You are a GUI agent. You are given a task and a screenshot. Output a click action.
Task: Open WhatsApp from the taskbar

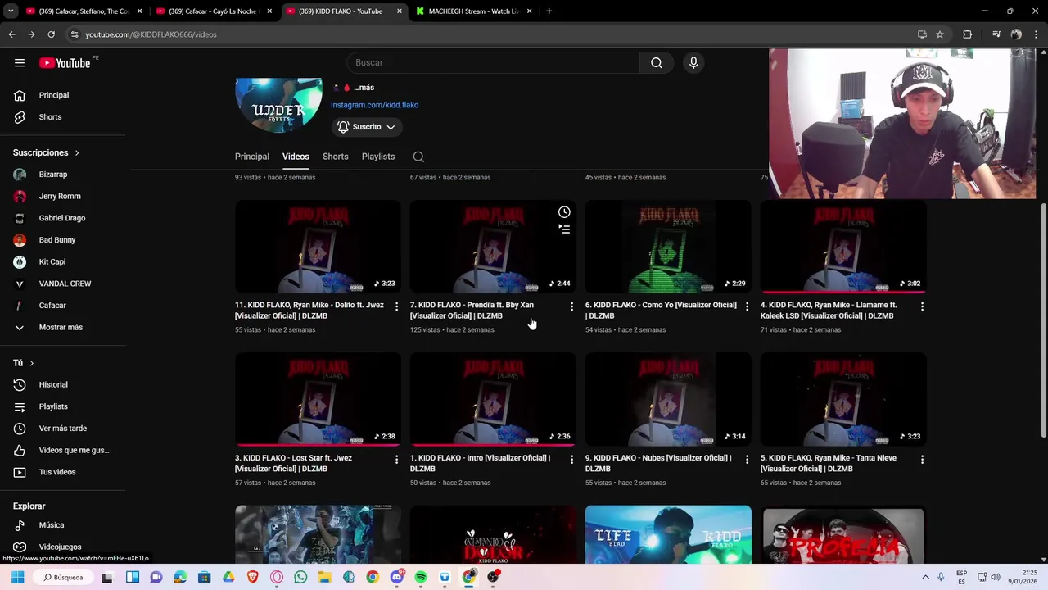(300, 577)
